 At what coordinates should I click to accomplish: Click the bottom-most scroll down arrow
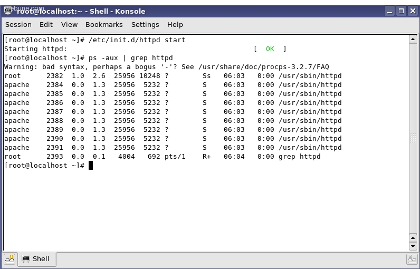tap(413, 246)
